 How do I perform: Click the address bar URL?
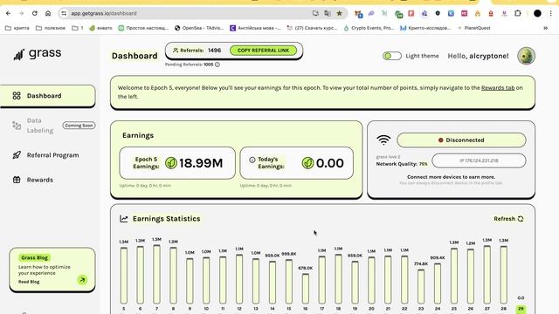[104, 14]
